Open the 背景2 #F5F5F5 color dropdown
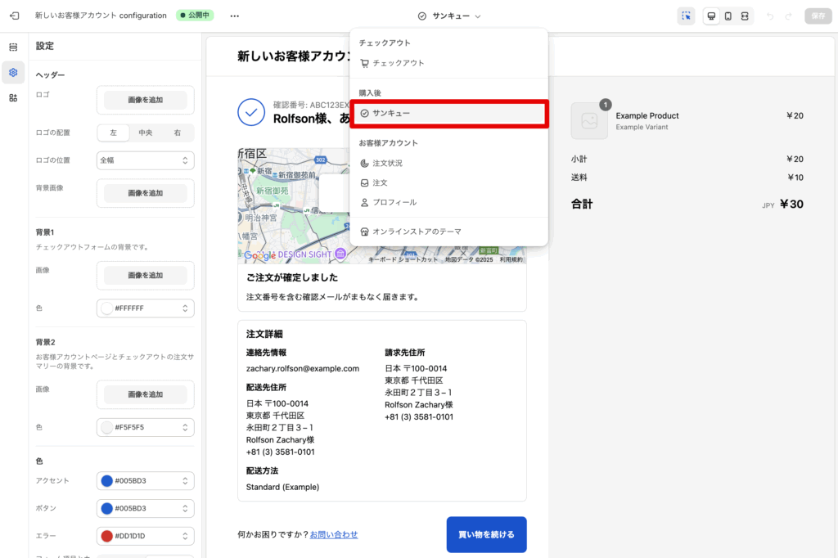Screen dimensions: 838x558 pyautogui.click(x=146, y=428)
